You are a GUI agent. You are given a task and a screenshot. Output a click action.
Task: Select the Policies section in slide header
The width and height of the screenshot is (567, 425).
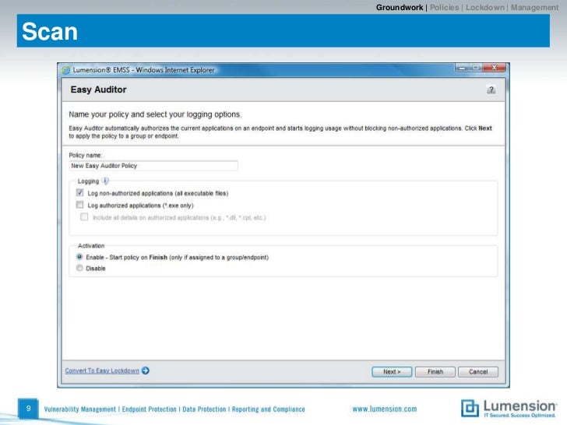[444, 8]
